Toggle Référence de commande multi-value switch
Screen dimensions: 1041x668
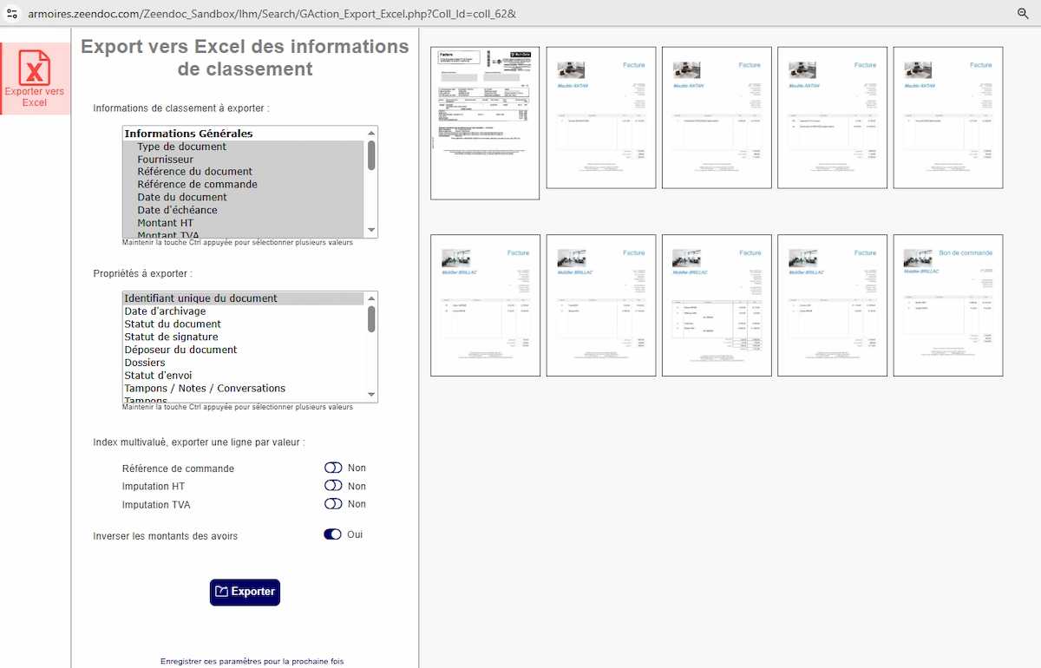click(x=333, y=468)
